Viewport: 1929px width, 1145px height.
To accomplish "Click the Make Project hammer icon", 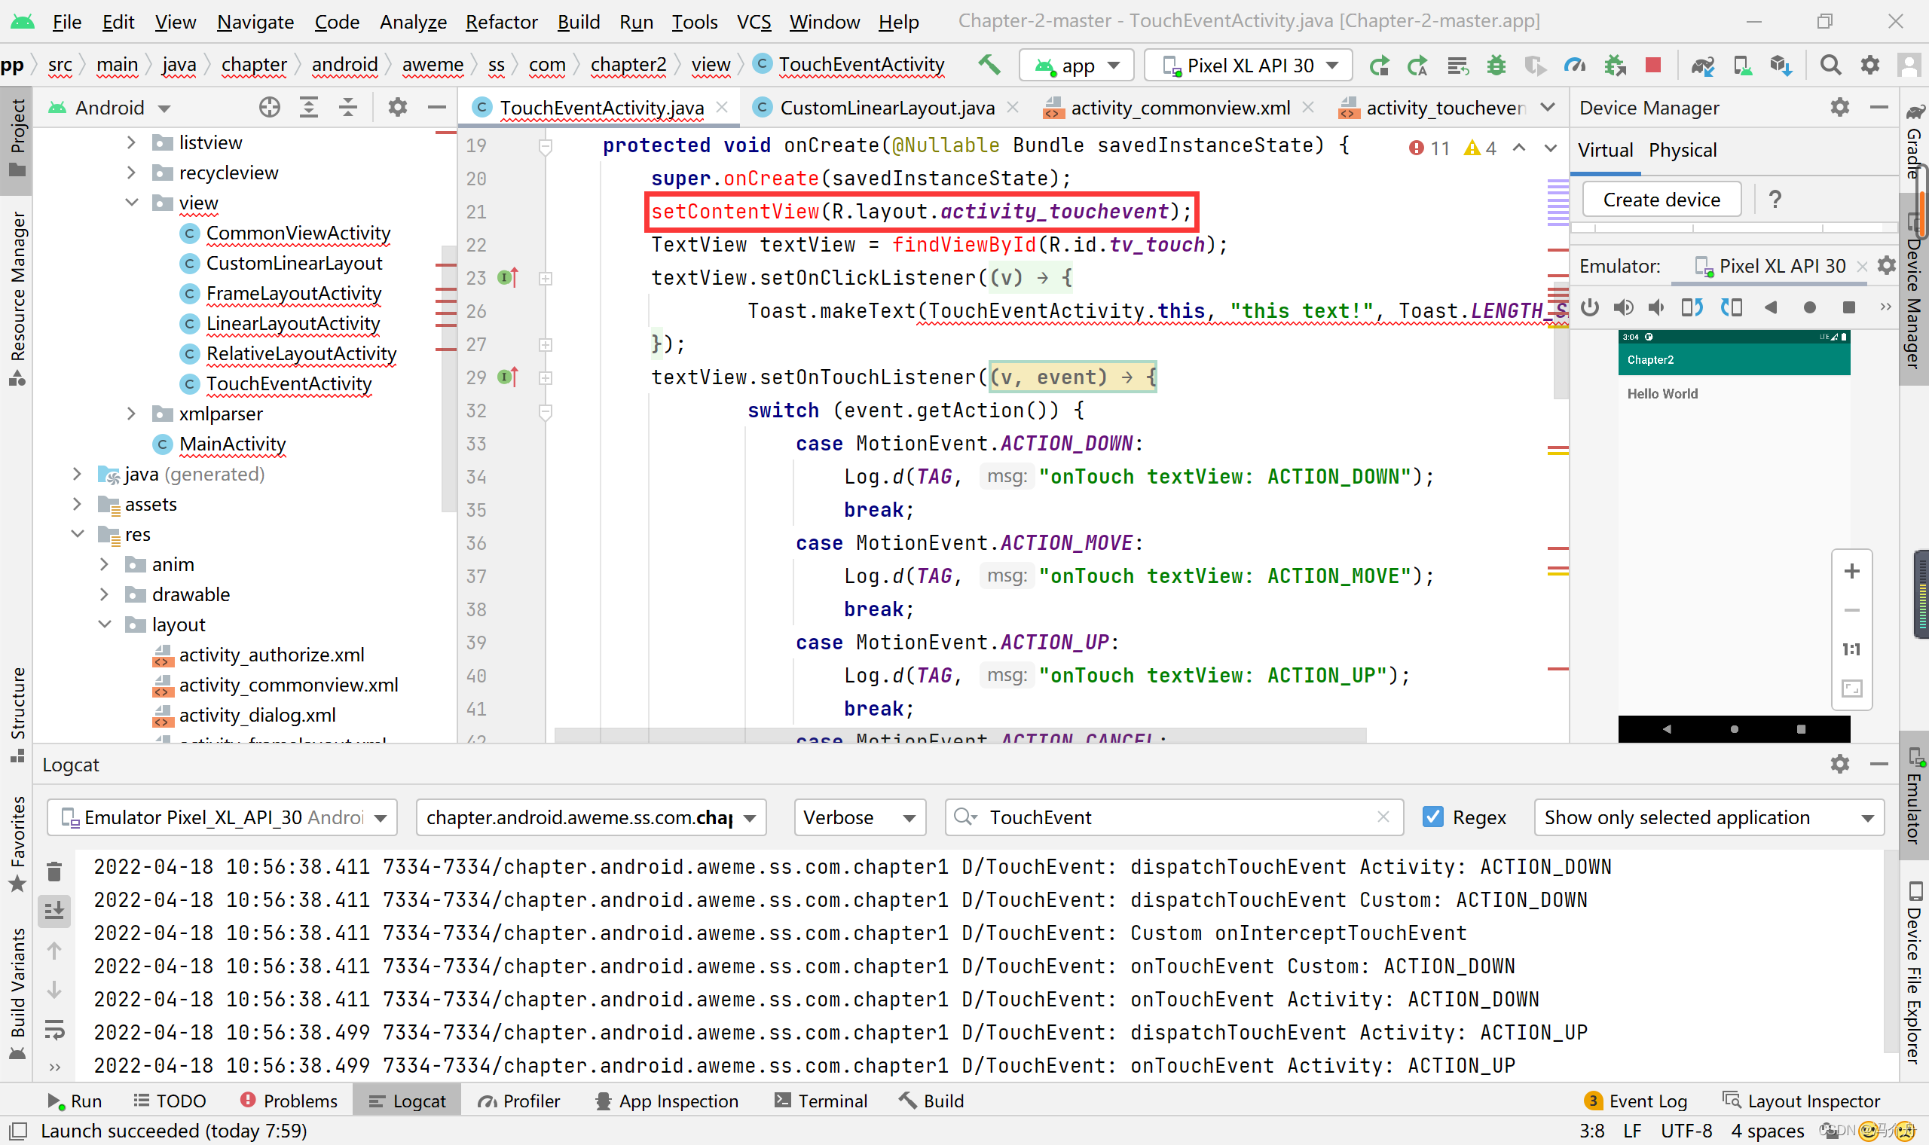I will (x=989, y=66).
